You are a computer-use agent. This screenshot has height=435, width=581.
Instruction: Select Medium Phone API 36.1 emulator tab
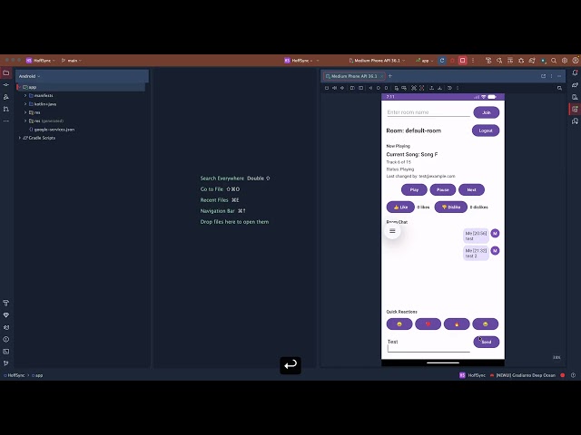353,76
